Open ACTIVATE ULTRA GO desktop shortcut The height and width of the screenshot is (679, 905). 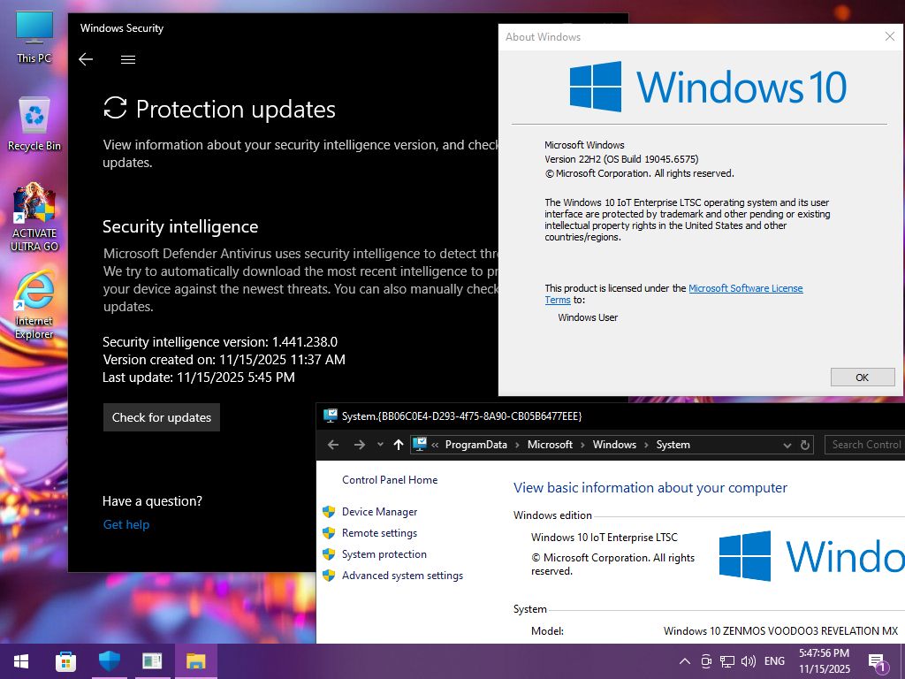coord(34,217)
